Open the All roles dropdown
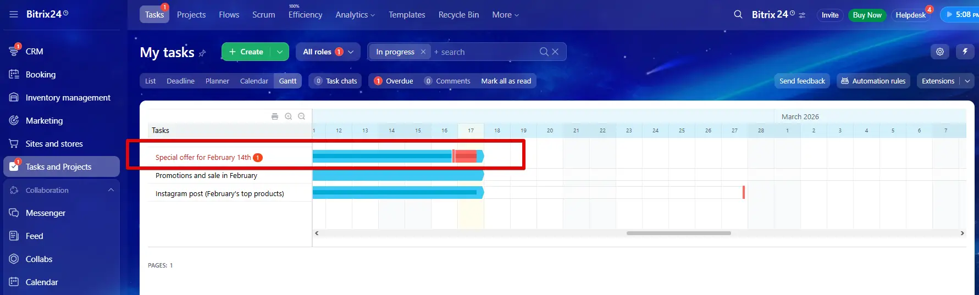 (328, 52)
